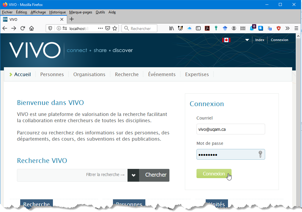Click the Canadian flag language icon

point(226,40)
